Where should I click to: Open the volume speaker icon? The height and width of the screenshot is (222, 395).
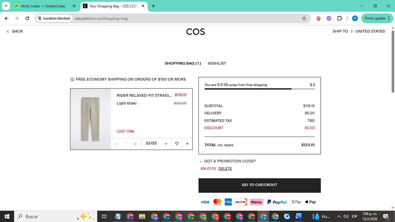(x=346, y=216)
